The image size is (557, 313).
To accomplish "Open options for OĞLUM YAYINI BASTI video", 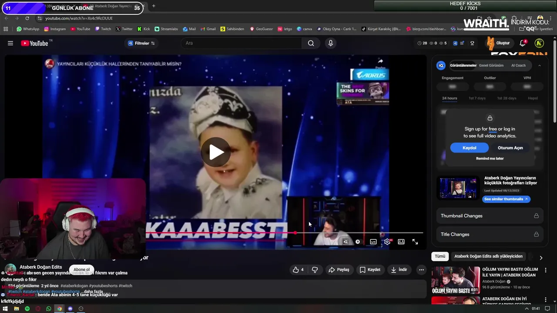I will (546, 270).
